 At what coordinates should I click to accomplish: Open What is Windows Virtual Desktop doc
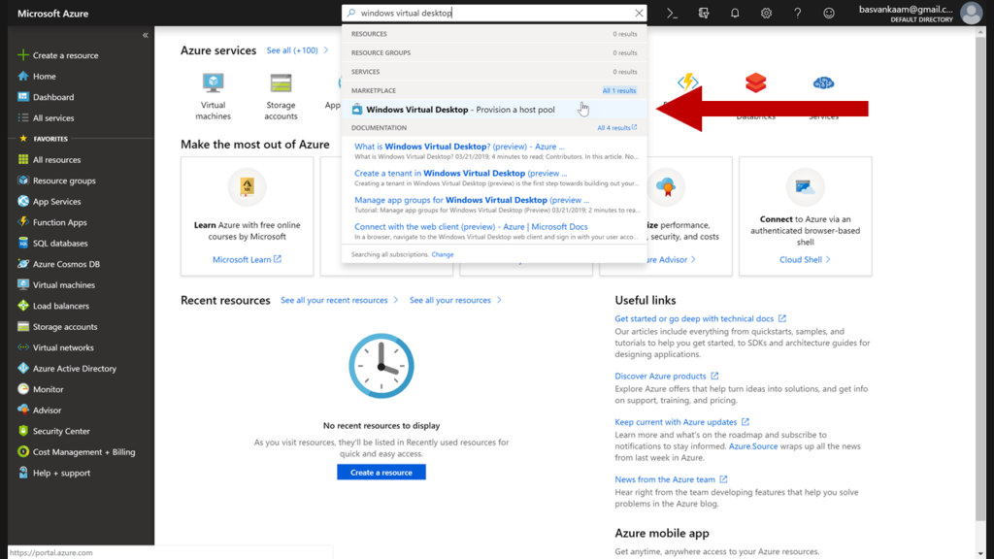[x=459, y=147]
